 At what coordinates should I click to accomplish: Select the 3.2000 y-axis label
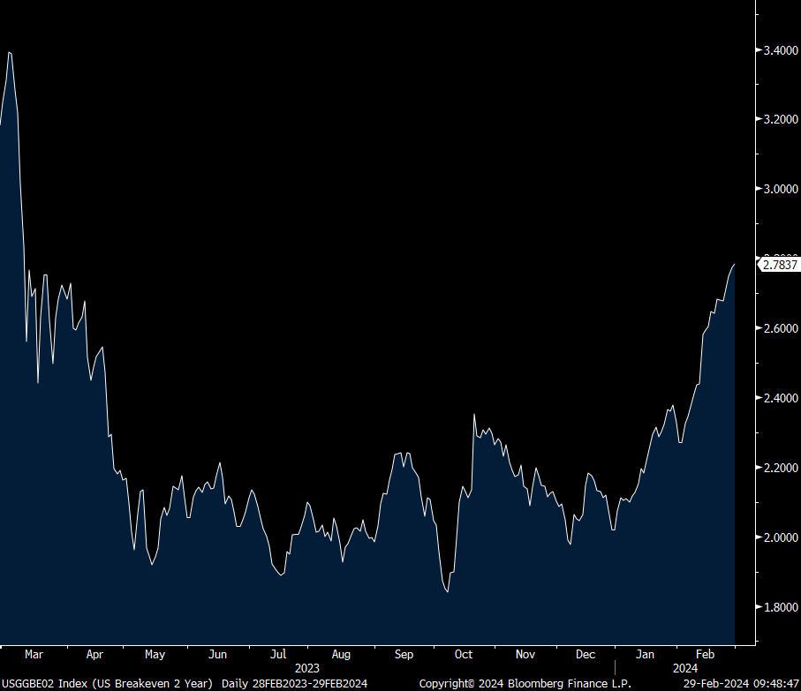(x=781, y=119)
